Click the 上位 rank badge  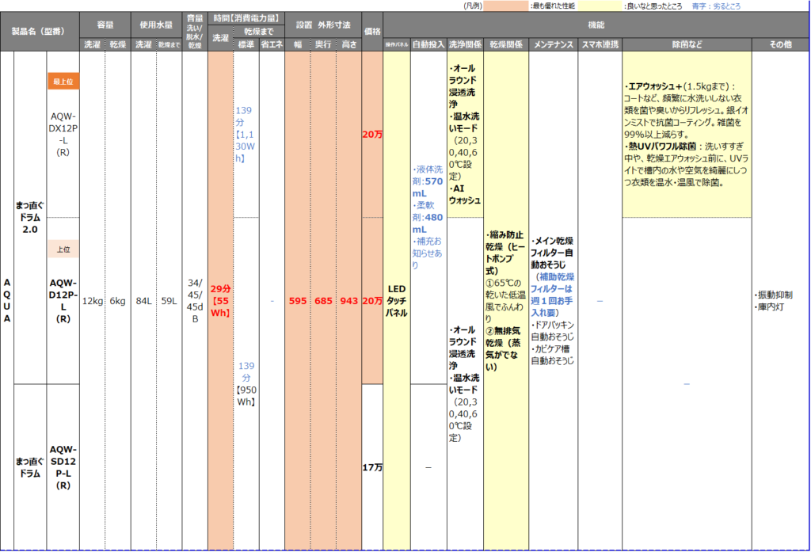click(x=63, y=249)
